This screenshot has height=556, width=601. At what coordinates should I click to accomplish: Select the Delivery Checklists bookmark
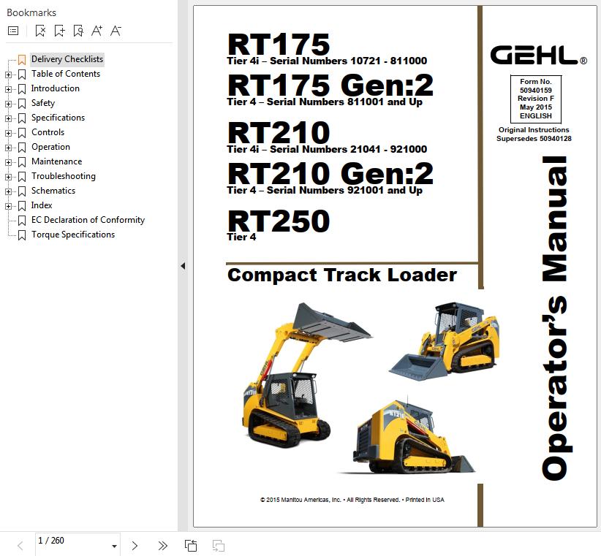pos(67,59)
